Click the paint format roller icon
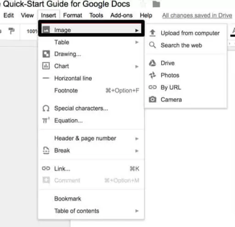The height and width of the screenshot is (227, 235). [11, 31]
